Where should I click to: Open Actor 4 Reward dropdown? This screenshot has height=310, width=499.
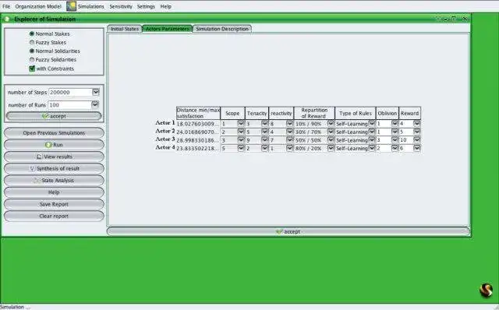(x=417, y=148)
